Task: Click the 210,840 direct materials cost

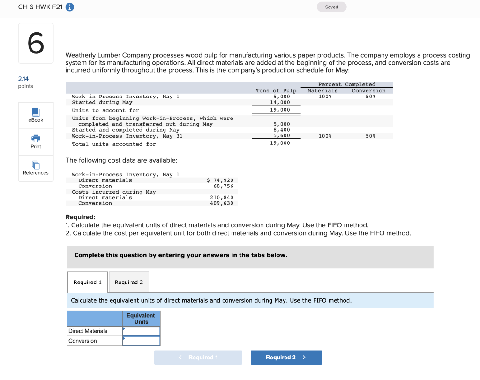Action: coord(222,198)
